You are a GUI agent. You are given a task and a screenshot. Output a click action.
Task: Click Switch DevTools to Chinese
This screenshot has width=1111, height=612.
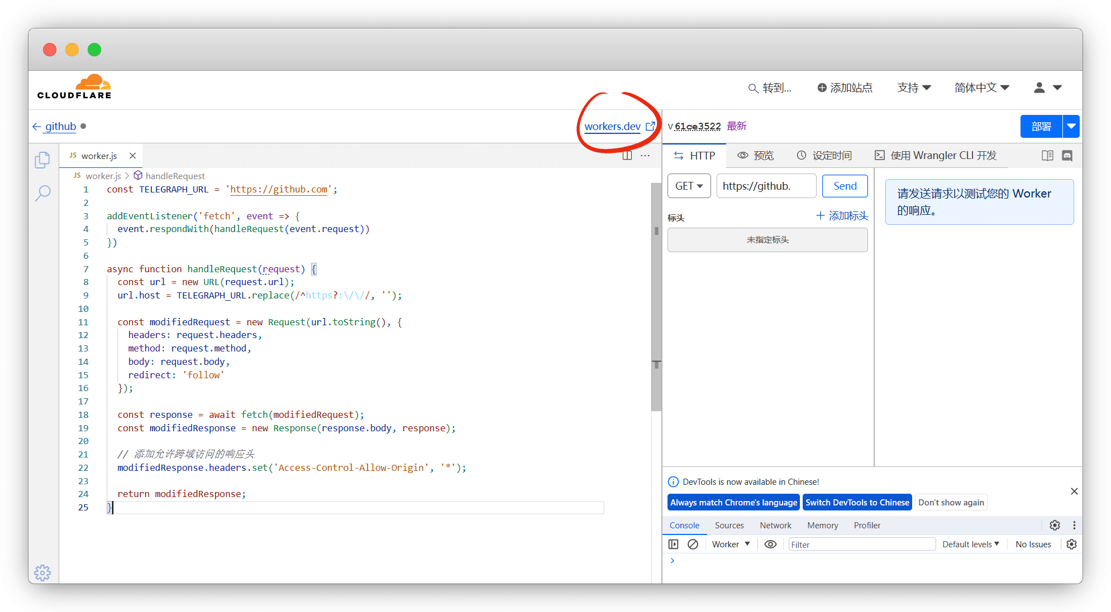point(857,503)
